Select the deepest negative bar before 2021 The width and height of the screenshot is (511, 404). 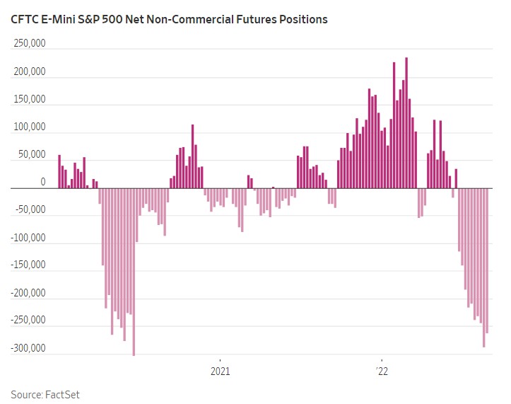(134, 272)
